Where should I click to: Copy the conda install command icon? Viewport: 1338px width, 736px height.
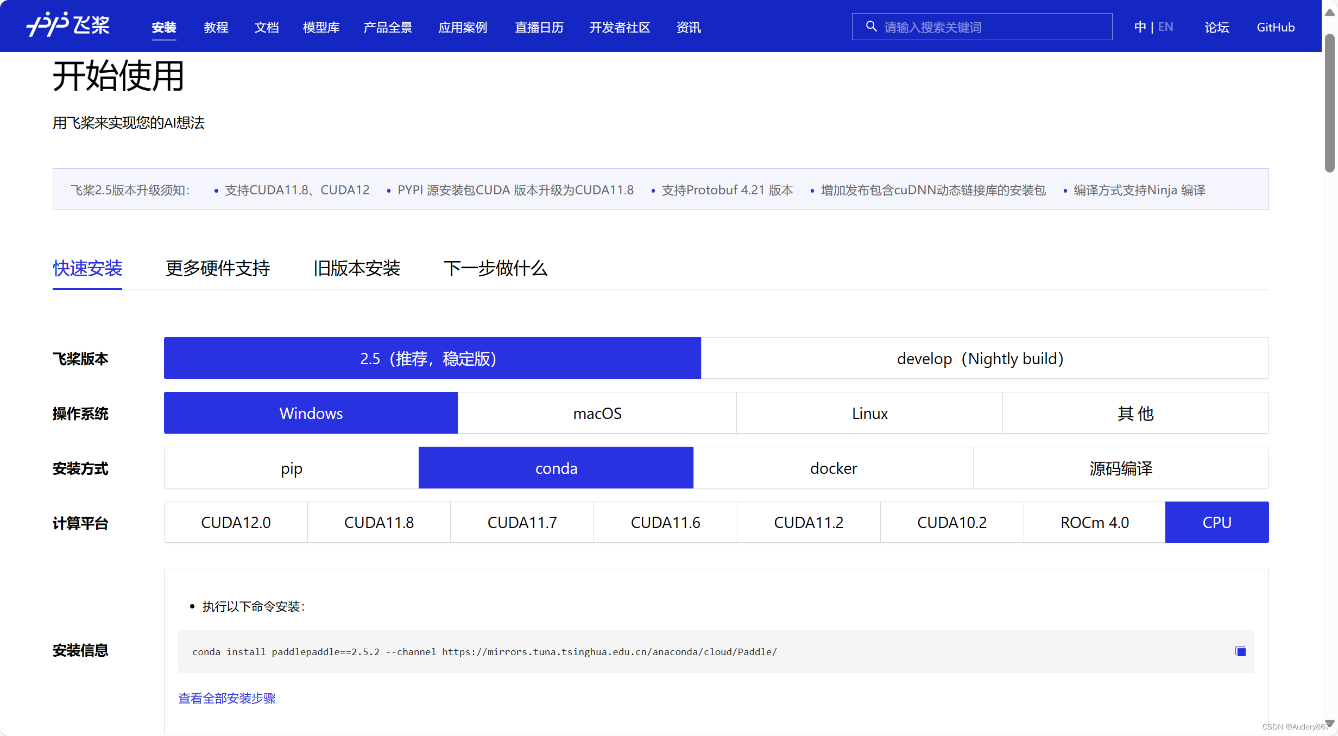point(1240,651)
